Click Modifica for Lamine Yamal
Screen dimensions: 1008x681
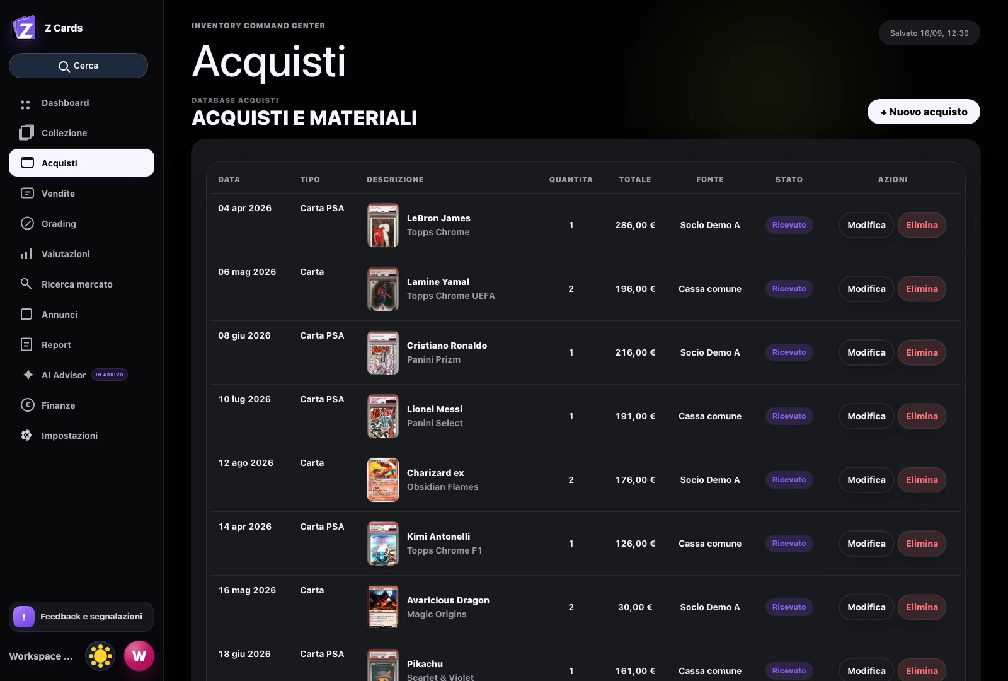(x=866, y=289)
